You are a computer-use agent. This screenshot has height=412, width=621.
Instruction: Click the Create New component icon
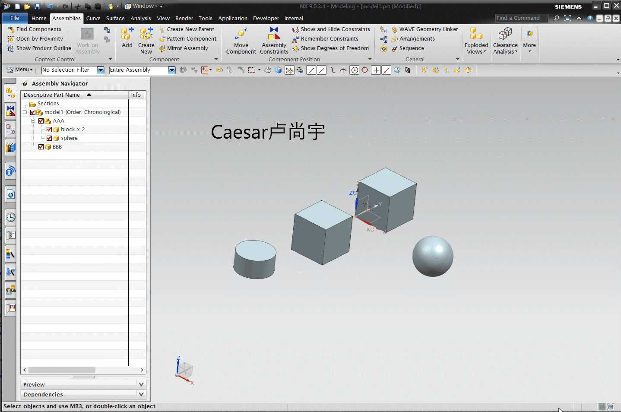(x=146, y=34)
